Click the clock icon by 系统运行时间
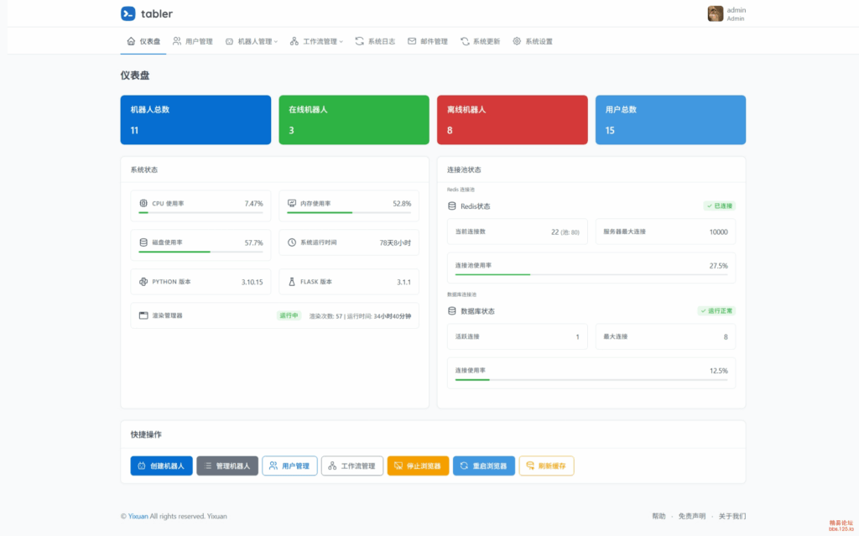859x536 pixels. click(x=292, y=242)
